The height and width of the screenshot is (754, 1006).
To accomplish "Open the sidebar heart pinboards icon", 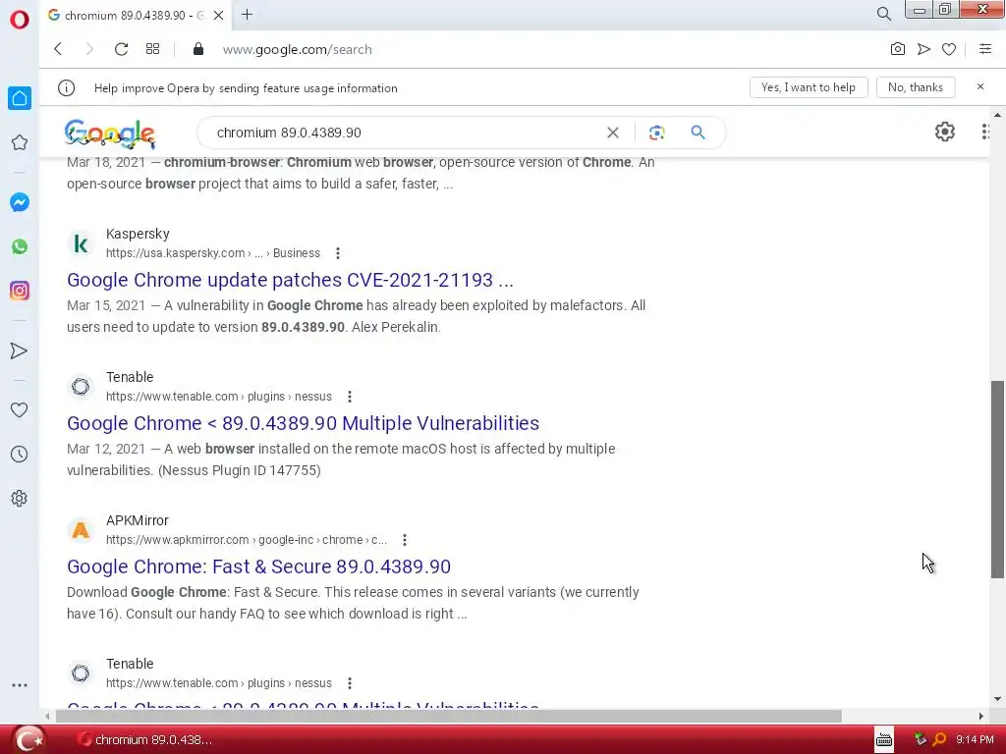I will coord(20,410).
